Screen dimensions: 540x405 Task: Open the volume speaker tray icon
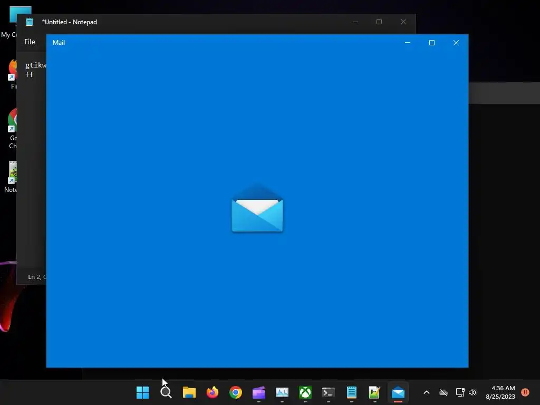[x=472, y=392]
